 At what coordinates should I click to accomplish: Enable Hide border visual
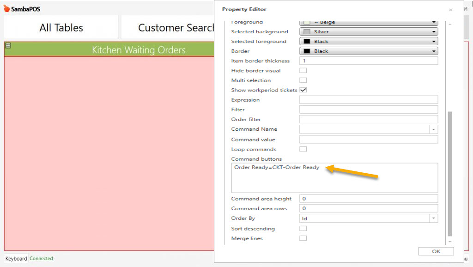coord(303,70)
